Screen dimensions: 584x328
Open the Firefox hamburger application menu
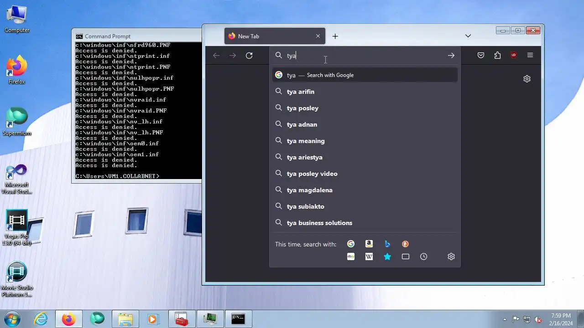[530, 56]
